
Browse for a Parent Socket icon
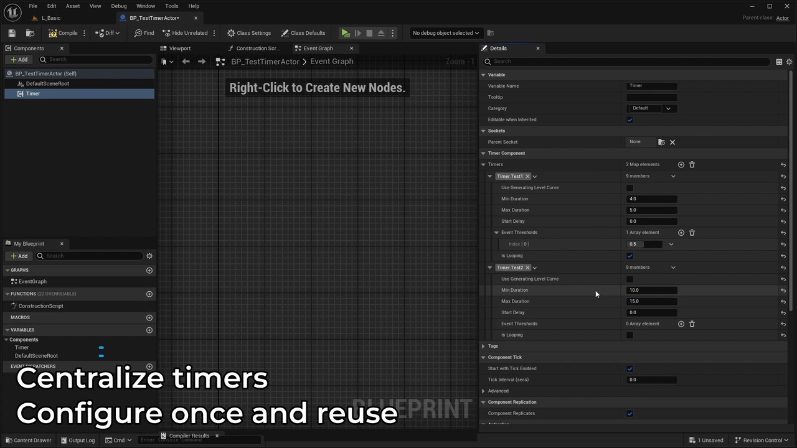point(661,142)
